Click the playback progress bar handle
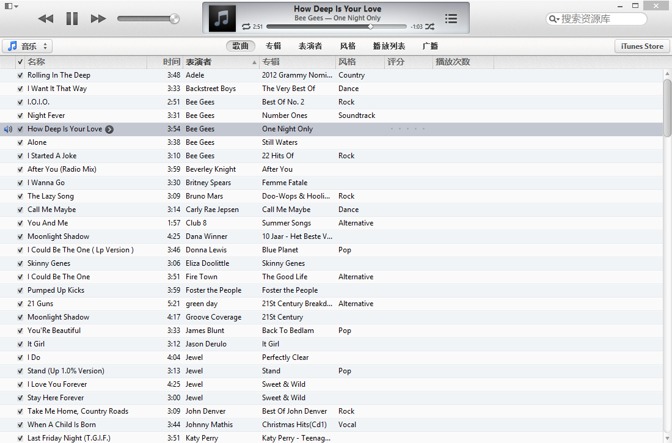 [370, 27]
